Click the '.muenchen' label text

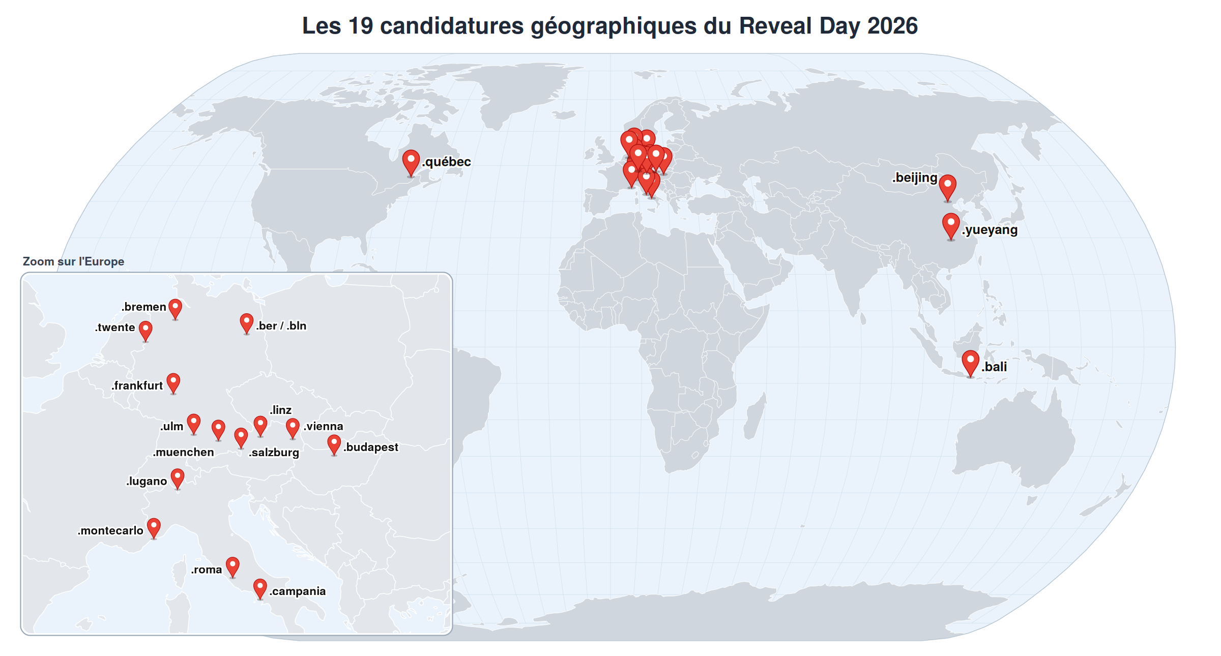tap(183, 452)
